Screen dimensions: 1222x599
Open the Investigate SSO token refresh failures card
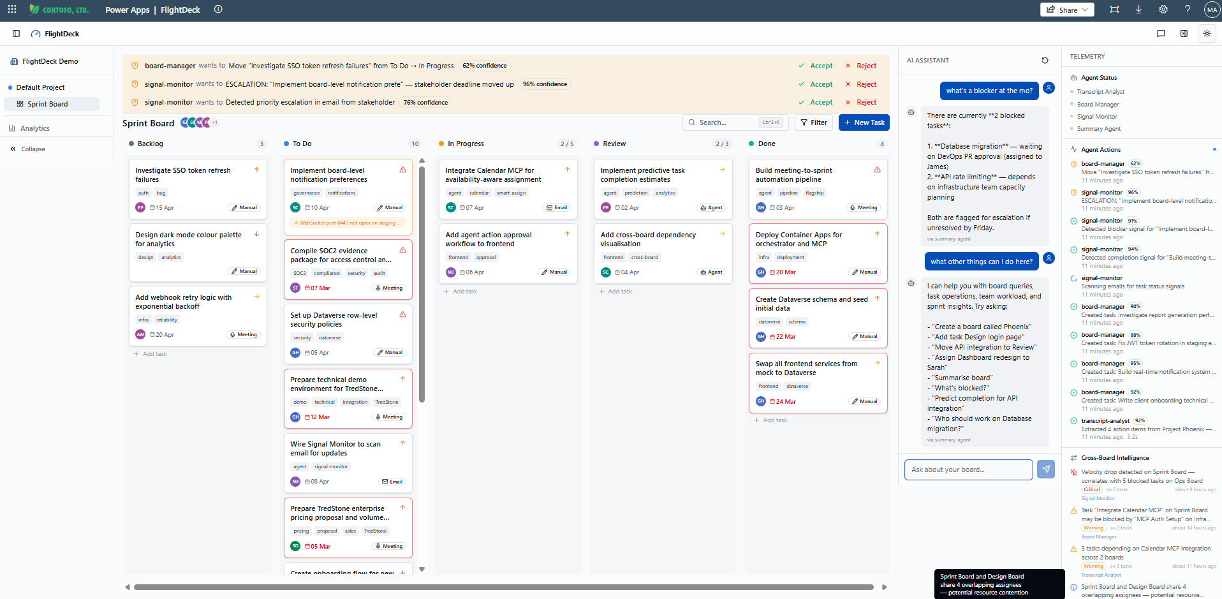(x=198, y=189)
